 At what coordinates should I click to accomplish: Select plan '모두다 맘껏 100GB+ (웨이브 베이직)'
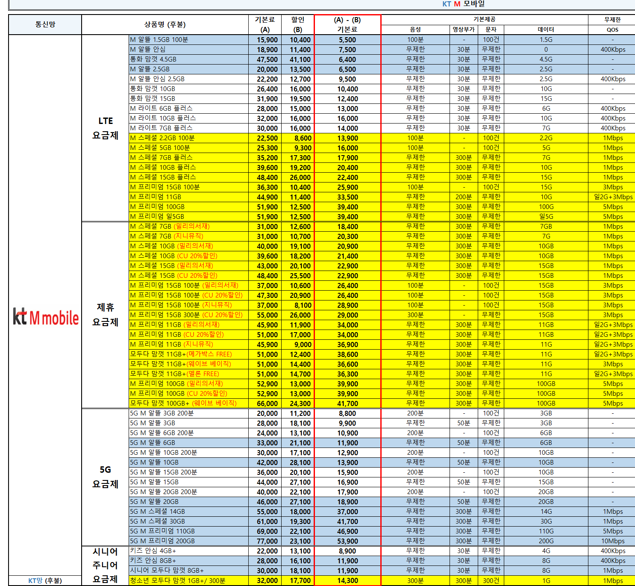click(x=188, y=403)
